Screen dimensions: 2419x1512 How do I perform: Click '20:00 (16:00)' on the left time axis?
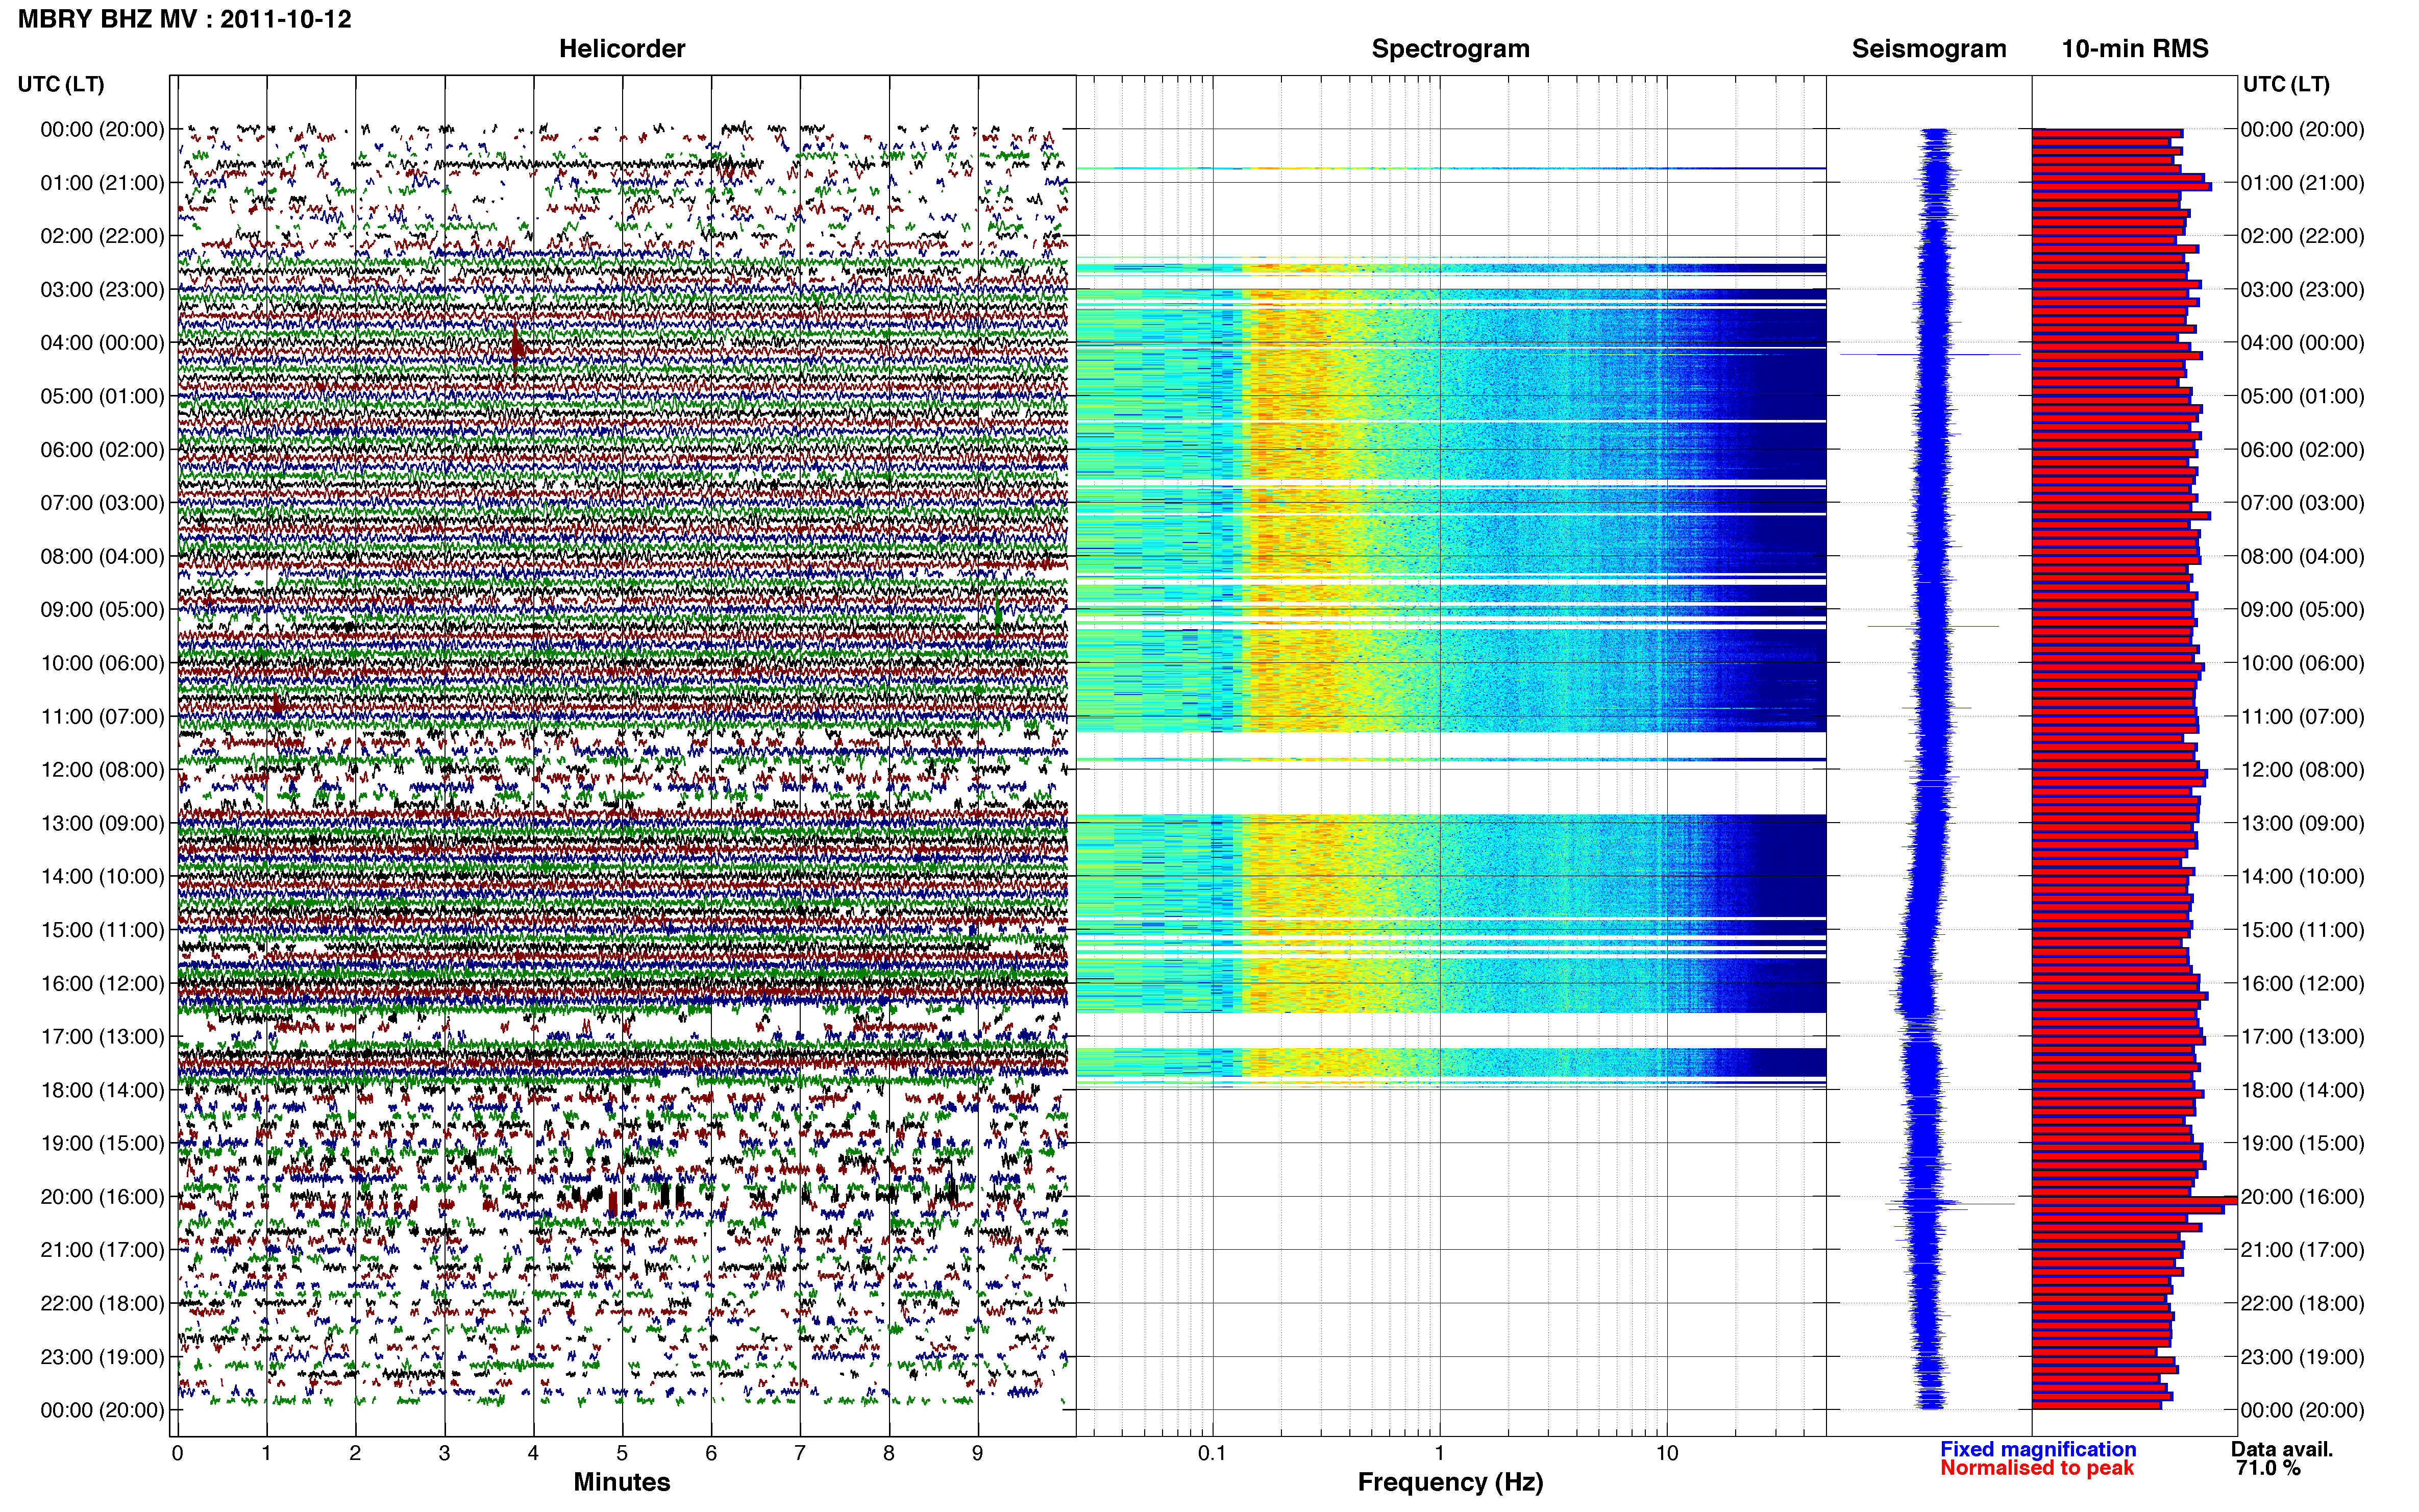(102, 1197)
